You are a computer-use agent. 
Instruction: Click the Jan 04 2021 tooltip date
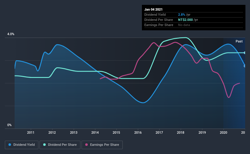[153, 9]
